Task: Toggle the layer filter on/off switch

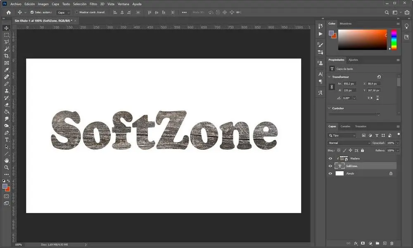Action: tap(399, 134)
